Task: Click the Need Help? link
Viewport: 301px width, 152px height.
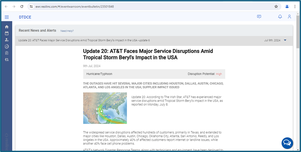Action: point(67,31)
